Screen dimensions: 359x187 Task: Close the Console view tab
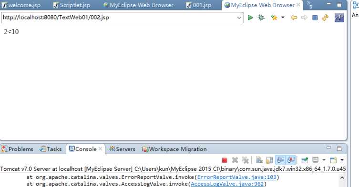point(100,149)
